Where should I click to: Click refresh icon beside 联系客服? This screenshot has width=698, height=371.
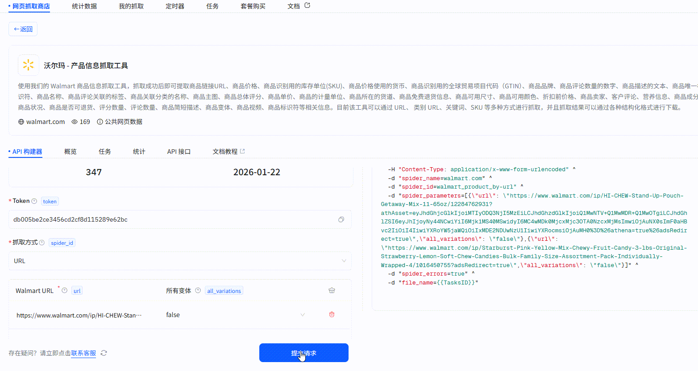click(x=104, y=353)
